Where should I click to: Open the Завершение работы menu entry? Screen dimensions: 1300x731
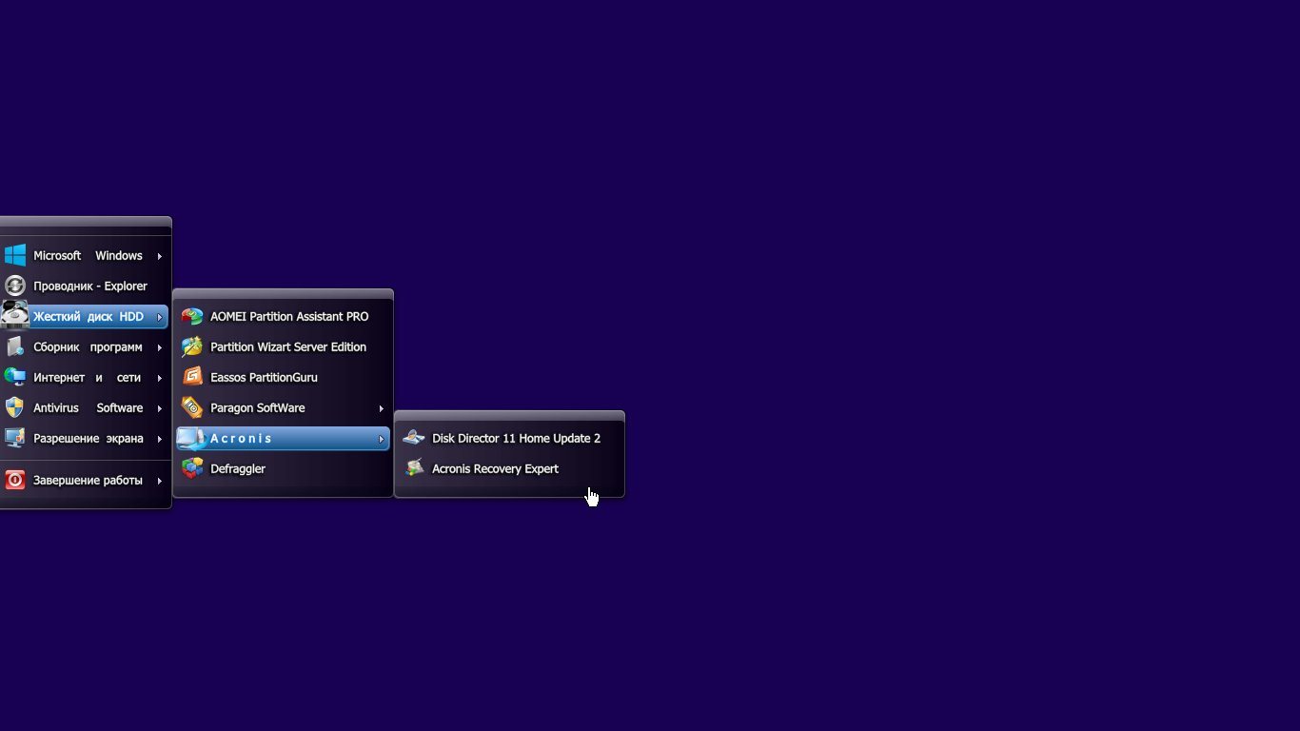click(84, 481)
